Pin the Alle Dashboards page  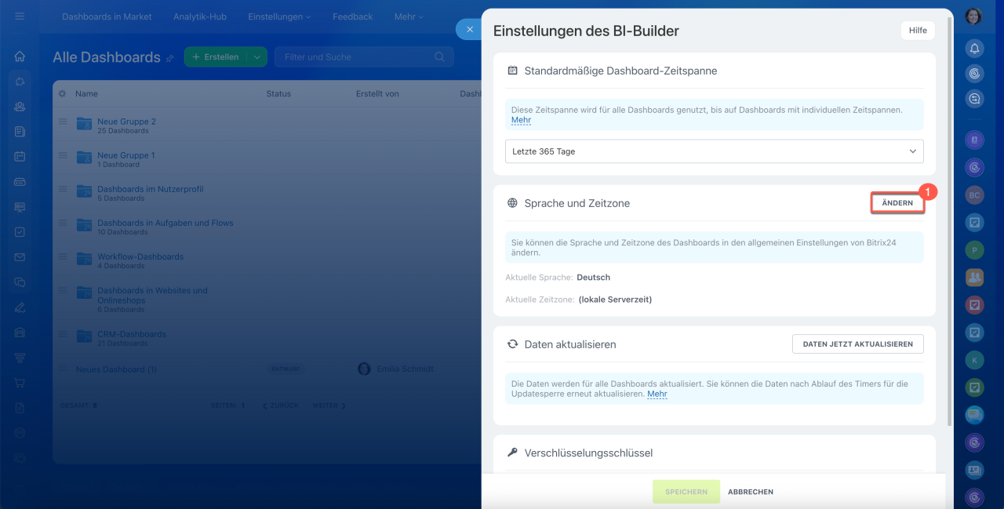pos(170,58)
